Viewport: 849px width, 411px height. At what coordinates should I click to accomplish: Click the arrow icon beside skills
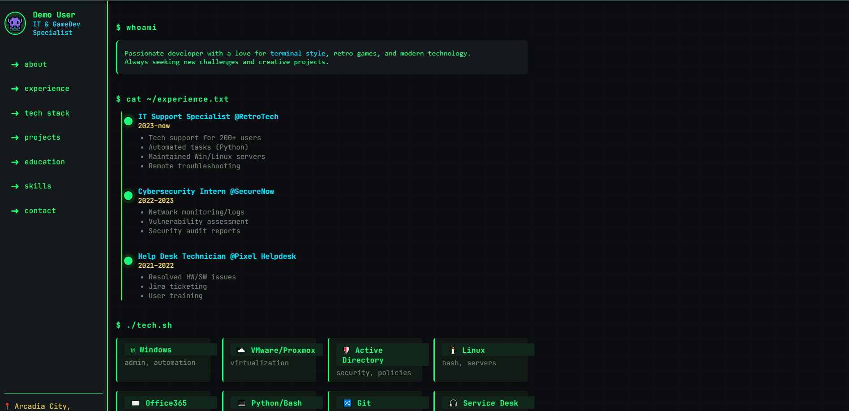pos(15,186)
